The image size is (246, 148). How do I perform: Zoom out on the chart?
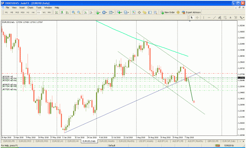79,13
